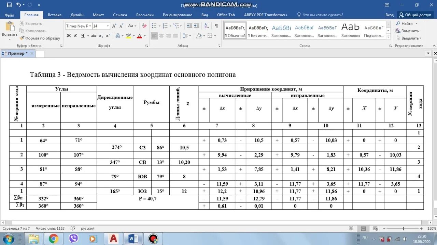Apply the Заголовок title style
Viewport: 437px width, 245px height.
coord(351,31)
